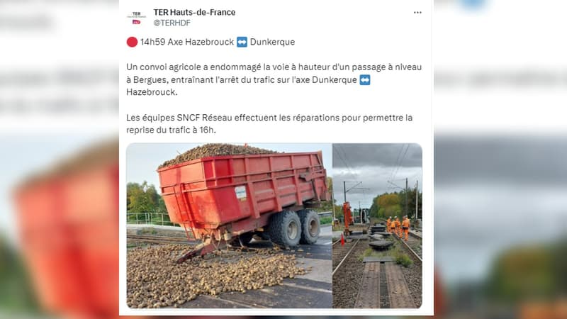Click the workers in orange vests
This screenshot has width=567, height=319.
tap(398, 226)
